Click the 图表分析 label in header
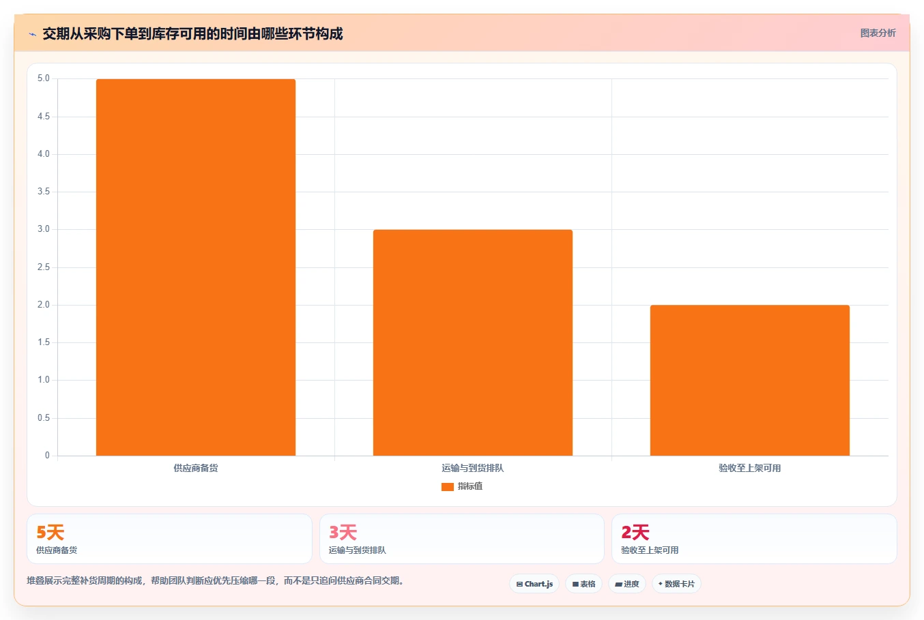924x620 pixels. [878, 33]
